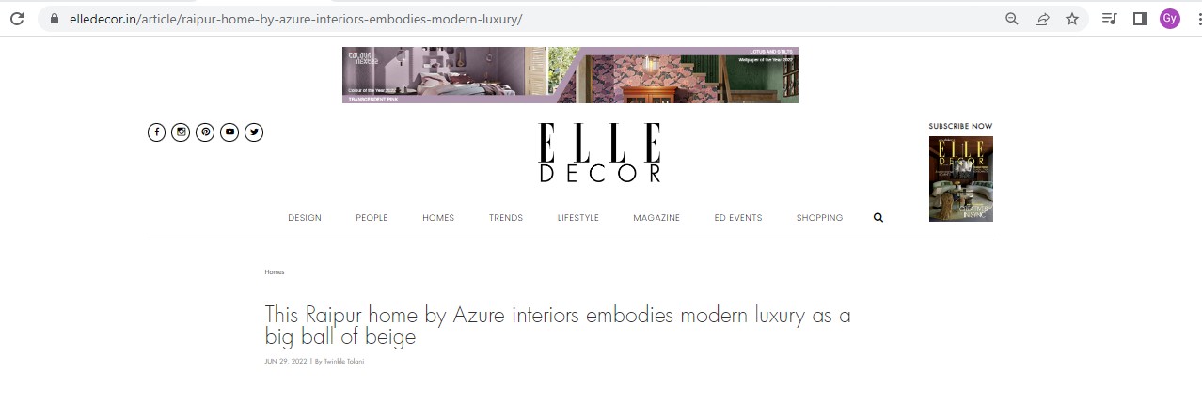The width and height of the screenshot is (1202, 403).
Task: Open the HOMES navigation menu
Action: tap(438, 218)
